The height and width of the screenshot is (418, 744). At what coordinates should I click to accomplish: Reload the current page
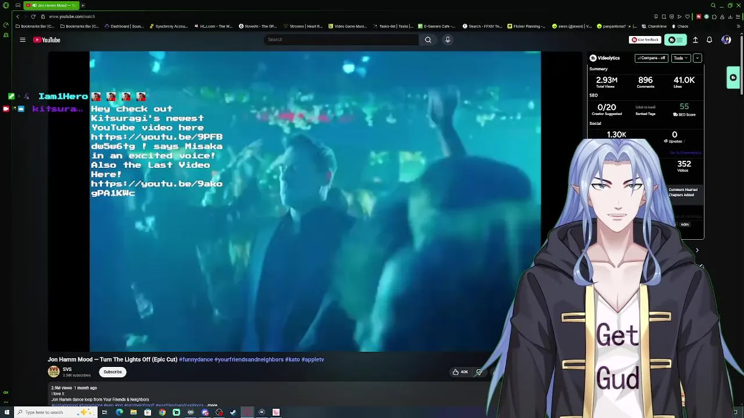[x=33, y=16]
